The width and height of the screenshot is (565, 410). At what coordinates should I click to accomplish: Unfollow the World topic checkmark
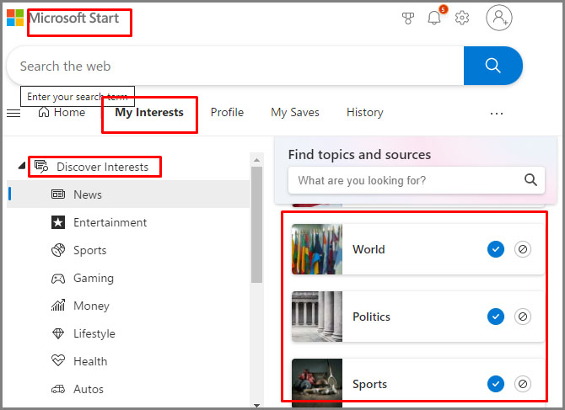coord(496,249)
